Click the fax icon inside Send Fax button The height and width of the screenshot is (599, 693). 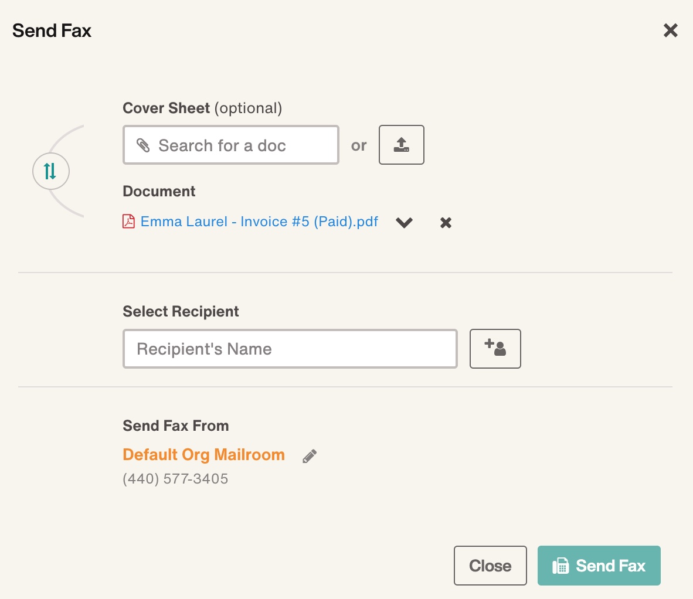pos(562,565)
